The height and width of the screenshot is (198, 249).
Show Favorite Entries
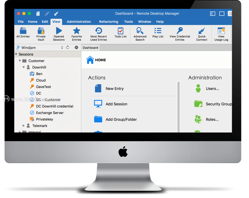[x=77, y=33]
